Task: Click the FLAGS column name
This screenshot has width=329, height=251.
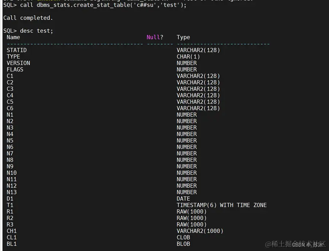Action: pos(15,70)
